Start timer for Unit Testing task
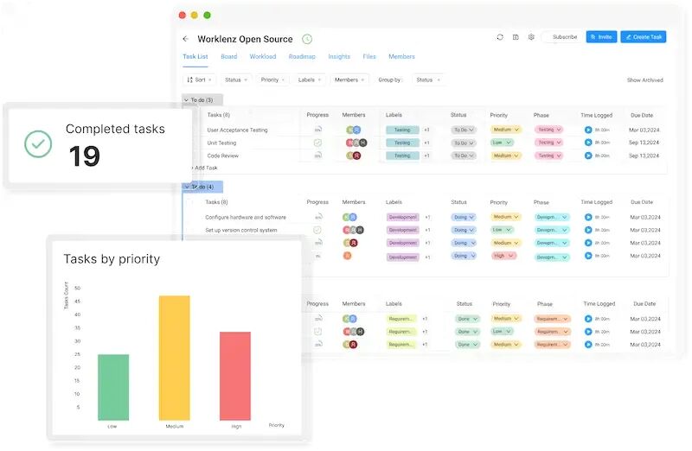 [x=588, y=143]
